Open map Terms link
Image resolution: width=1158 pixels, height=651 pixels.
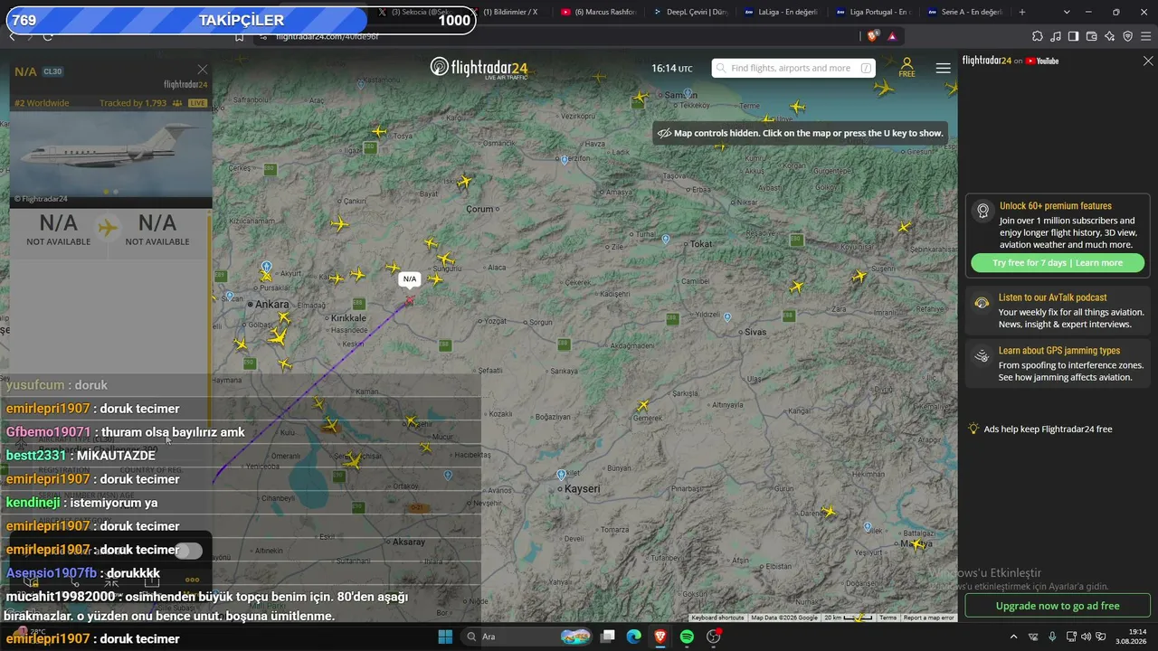click(x=888, y=618)
